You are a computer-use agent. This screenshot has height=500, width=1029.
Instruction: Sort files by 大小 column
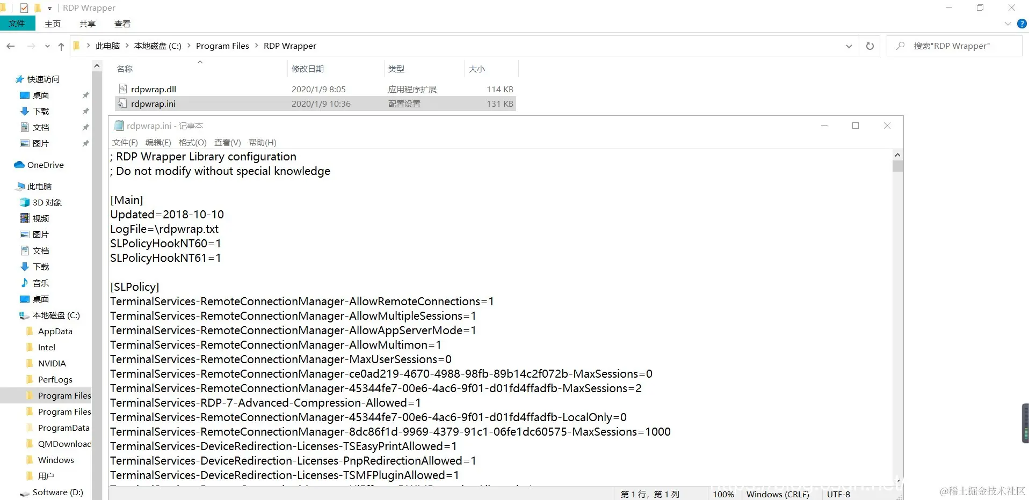pyautogui.click(x=477, y=69)
